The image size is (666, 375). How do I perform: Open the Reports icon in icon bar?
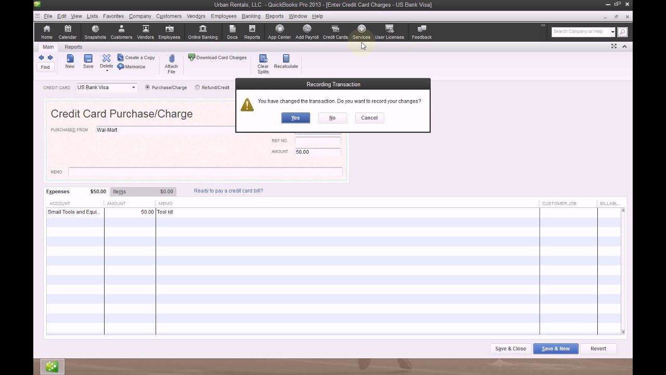pyautogui.click(x=252, y=32)
